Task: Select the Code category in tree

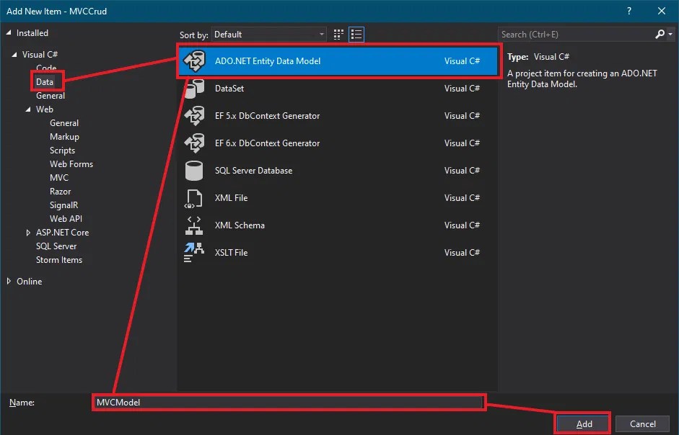Action: pos(46,68)
